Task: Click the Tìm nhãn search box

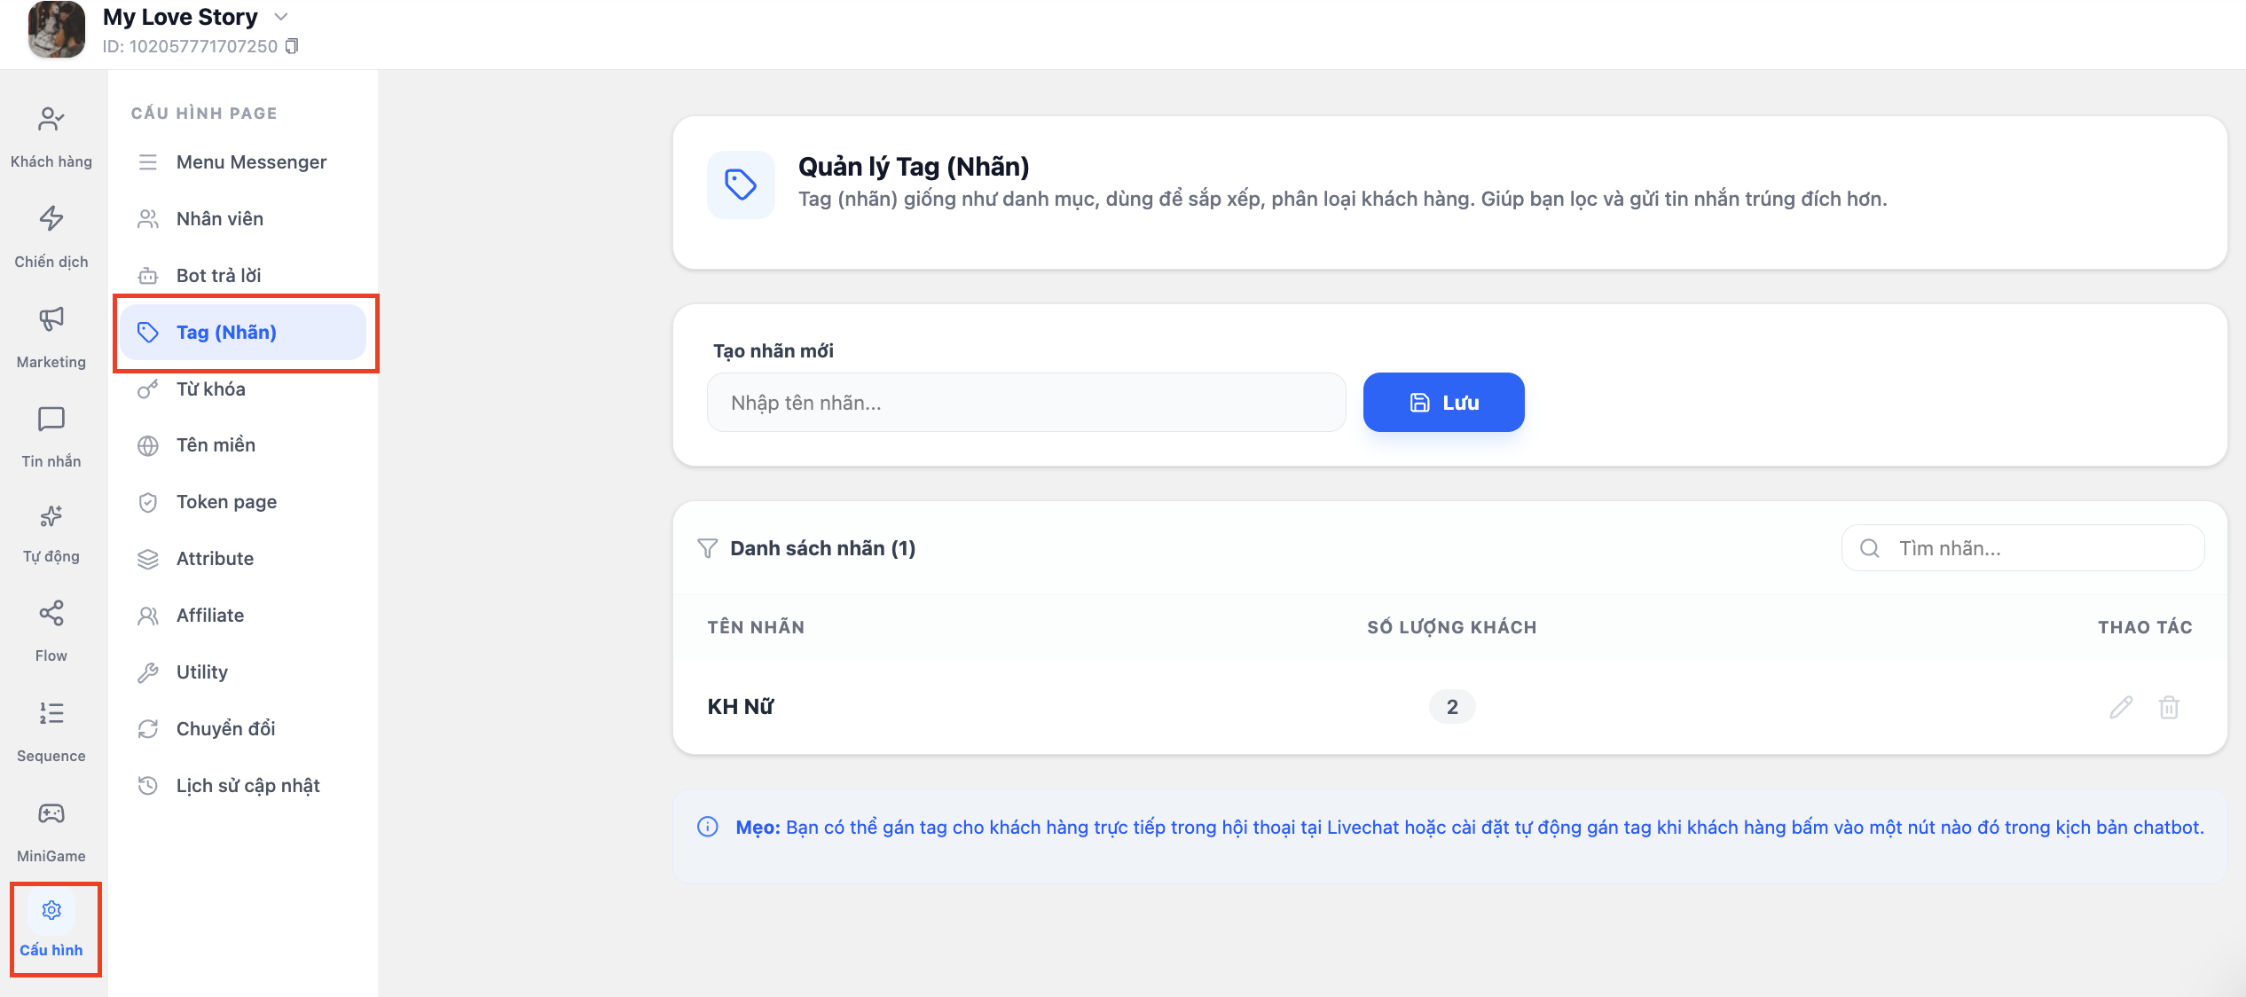Action: (2022, 548)
